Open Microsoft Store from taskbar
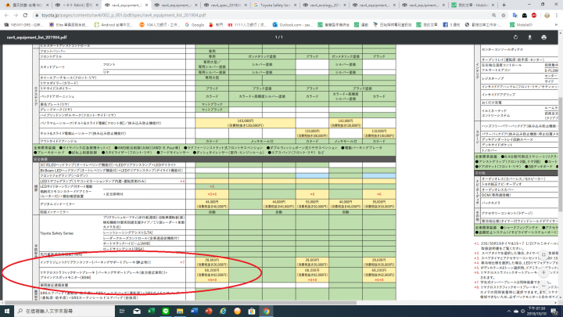Image resolution: width=563 pixels, height=317 pixels. click(252, 311)
